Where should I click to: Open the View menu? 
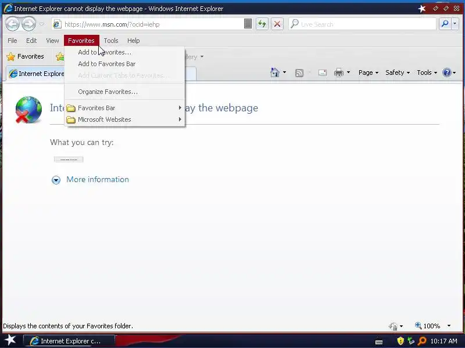[52, 41]
